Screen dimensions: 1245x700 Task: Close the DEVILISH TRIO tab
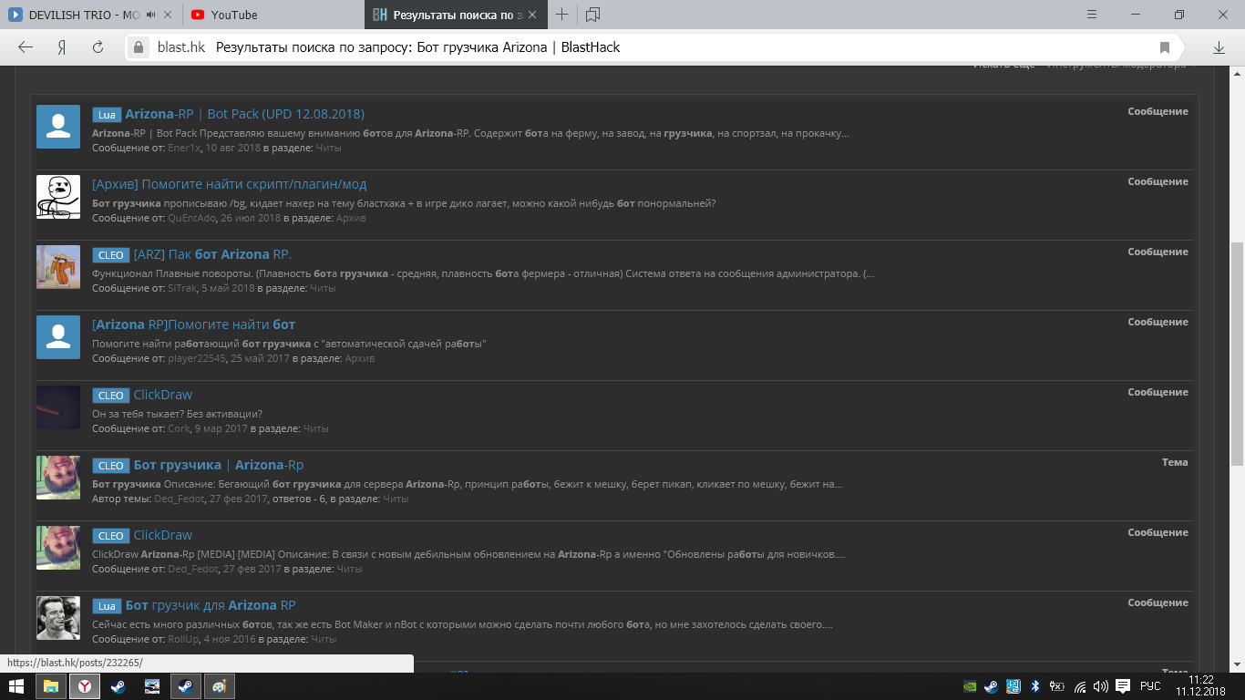(x=169, y=15)
